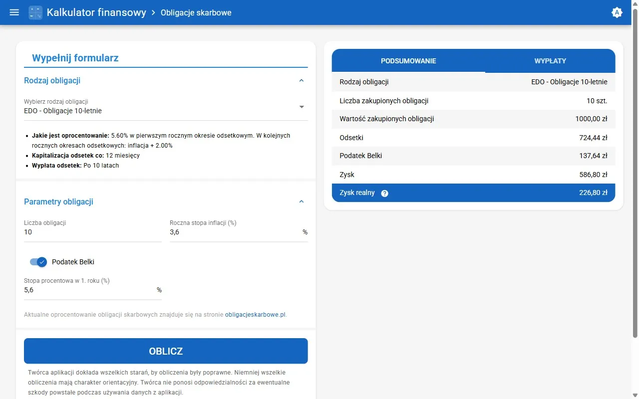This screenshot has width=639, height=399.
Task: Switch to the WYPŁATY tab
Action: tap(550, 60)
